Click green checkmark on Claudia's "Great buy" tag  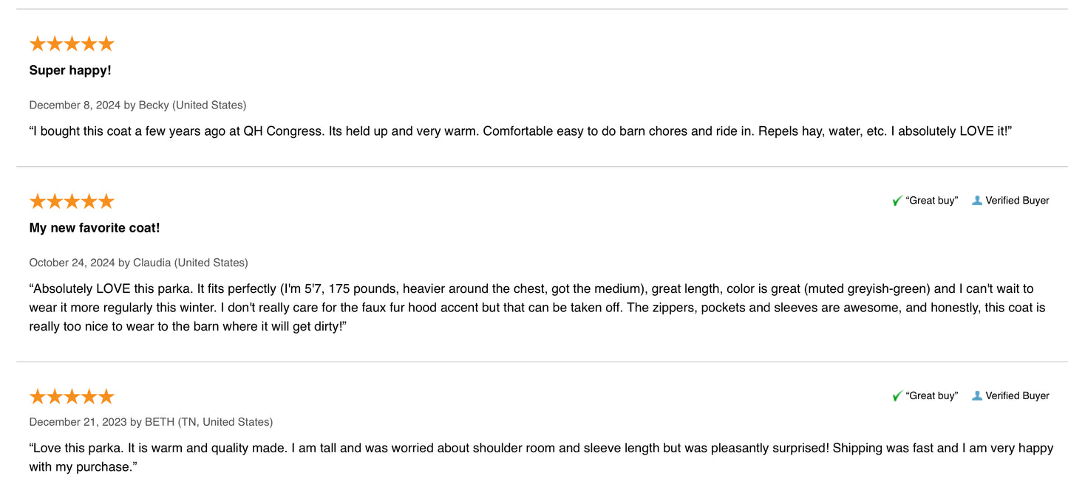tap(897, 201)
